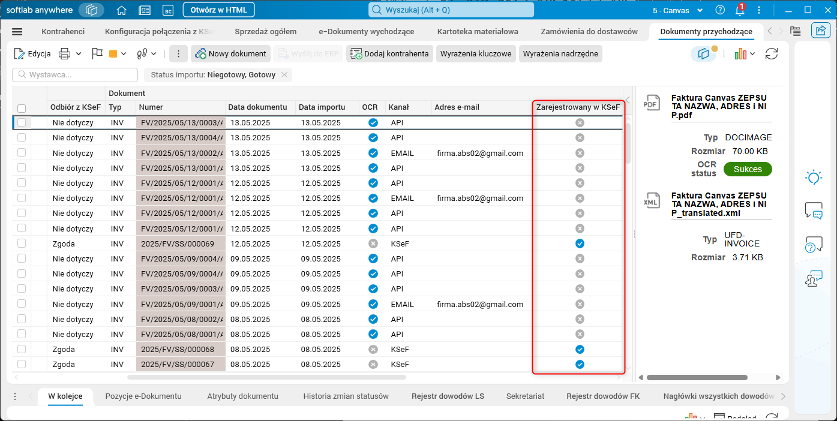Click the refresh icon in the toolbar
Viewport: 837px width, 421px height.
(772, 54)
